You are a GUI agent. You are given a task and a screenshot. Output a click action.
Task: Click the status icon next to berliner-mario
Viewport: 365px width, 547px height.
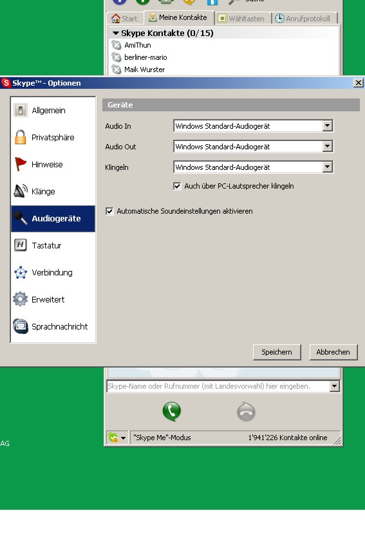[x=117, y=57]
